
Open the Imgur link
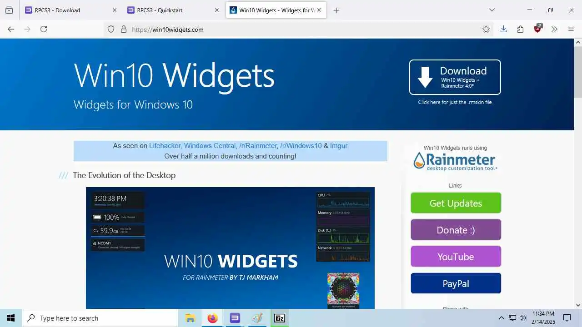[339, 146]
